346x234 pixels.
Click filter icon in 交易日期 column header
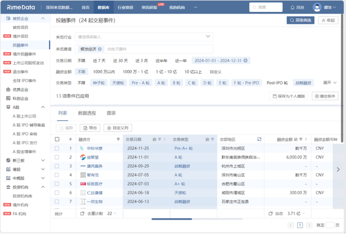[x=160, y=140]
